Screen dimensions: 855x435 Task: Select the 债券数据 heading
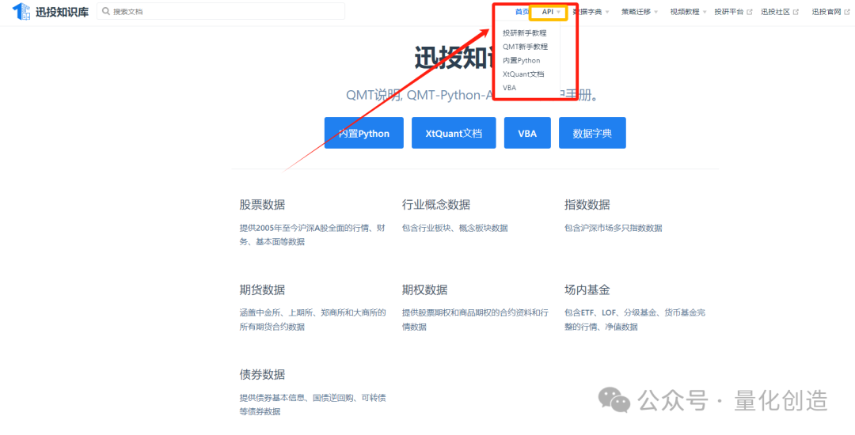(262, 375)
